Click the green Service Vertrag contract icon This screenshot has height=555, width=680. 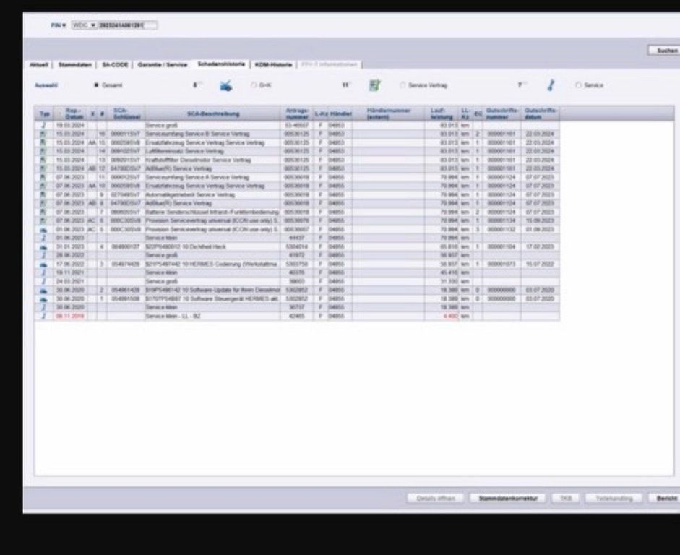374,85
